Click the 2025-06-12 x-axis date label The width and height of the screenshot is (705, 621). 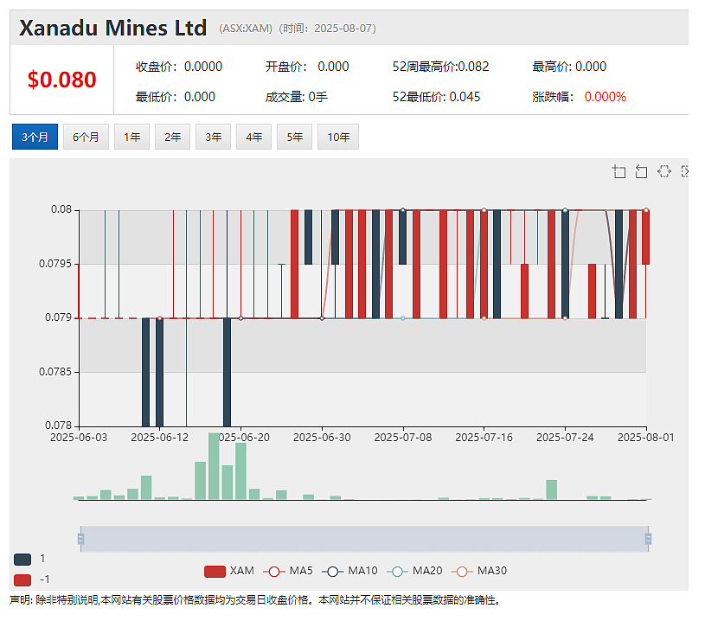point(160,438)
